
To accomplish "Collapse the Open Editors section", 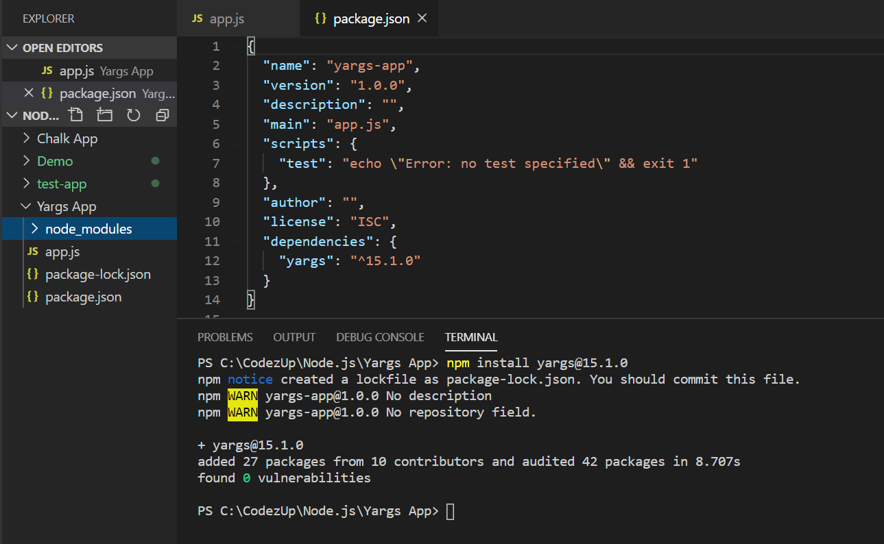I will point(12,48).
